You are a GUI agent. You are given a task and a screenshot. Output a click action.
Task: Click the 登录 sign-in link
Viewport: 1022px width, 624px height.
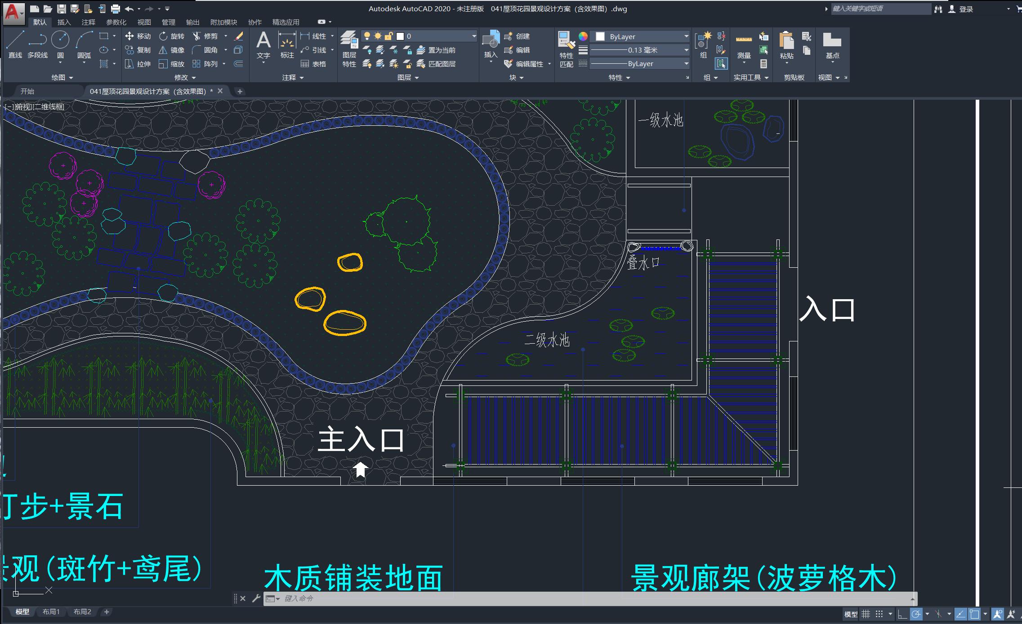(x=966, y=9)
